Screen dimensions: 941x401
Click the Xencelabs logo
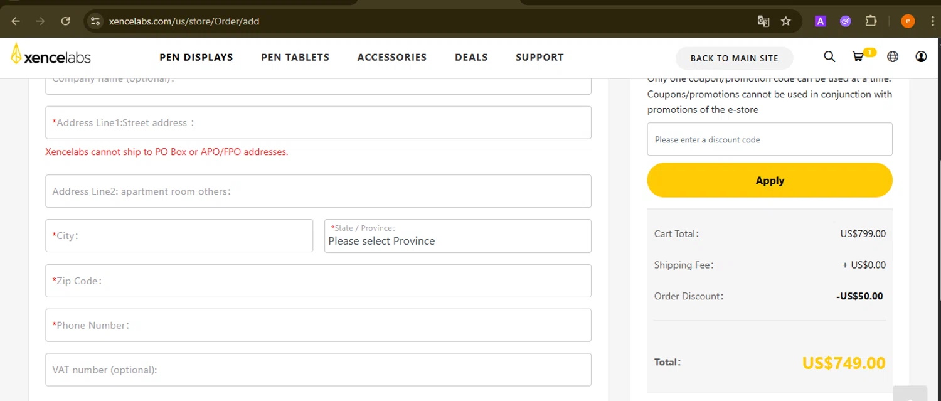tap(51, 55)
